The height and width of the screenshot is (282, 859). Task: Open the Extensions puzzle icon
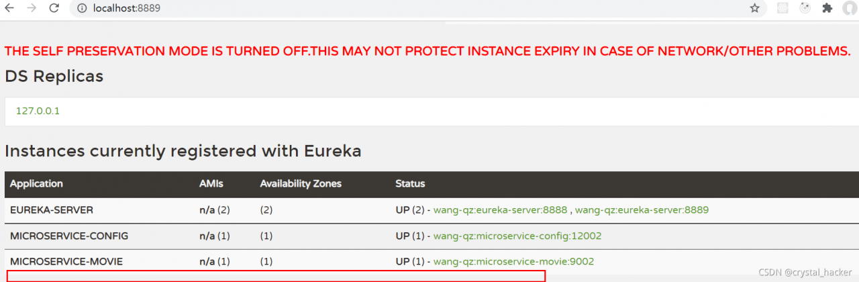827,9
